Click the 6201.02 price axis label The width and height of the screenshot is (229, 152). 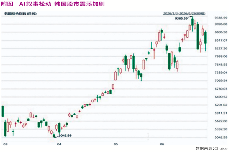[221, 105]
